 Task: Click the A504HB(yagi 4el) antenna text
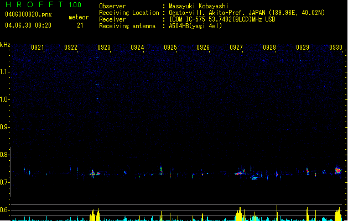coord(195,26)
